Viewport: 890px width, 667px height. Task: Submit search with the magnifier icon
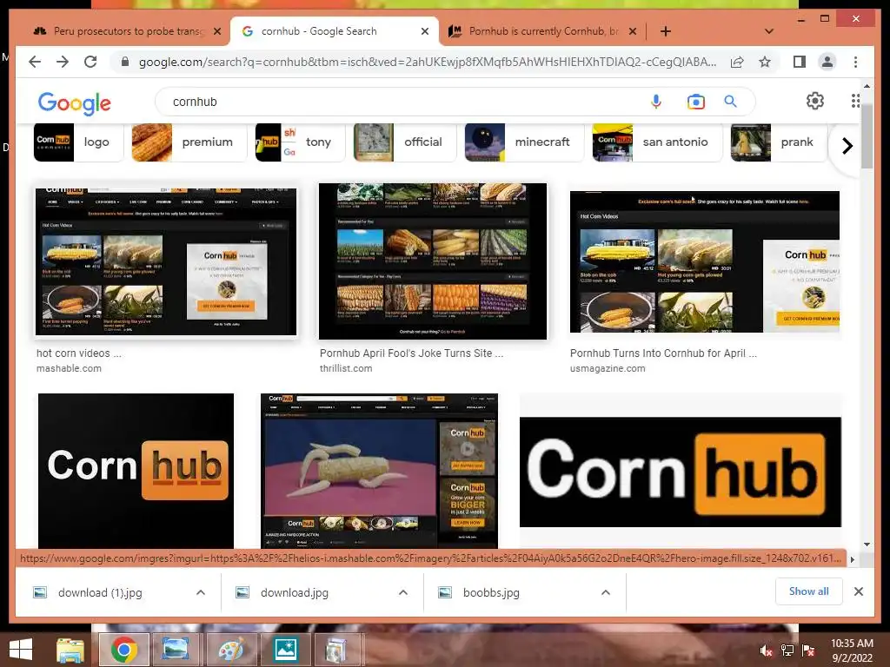tap(730, 102)
